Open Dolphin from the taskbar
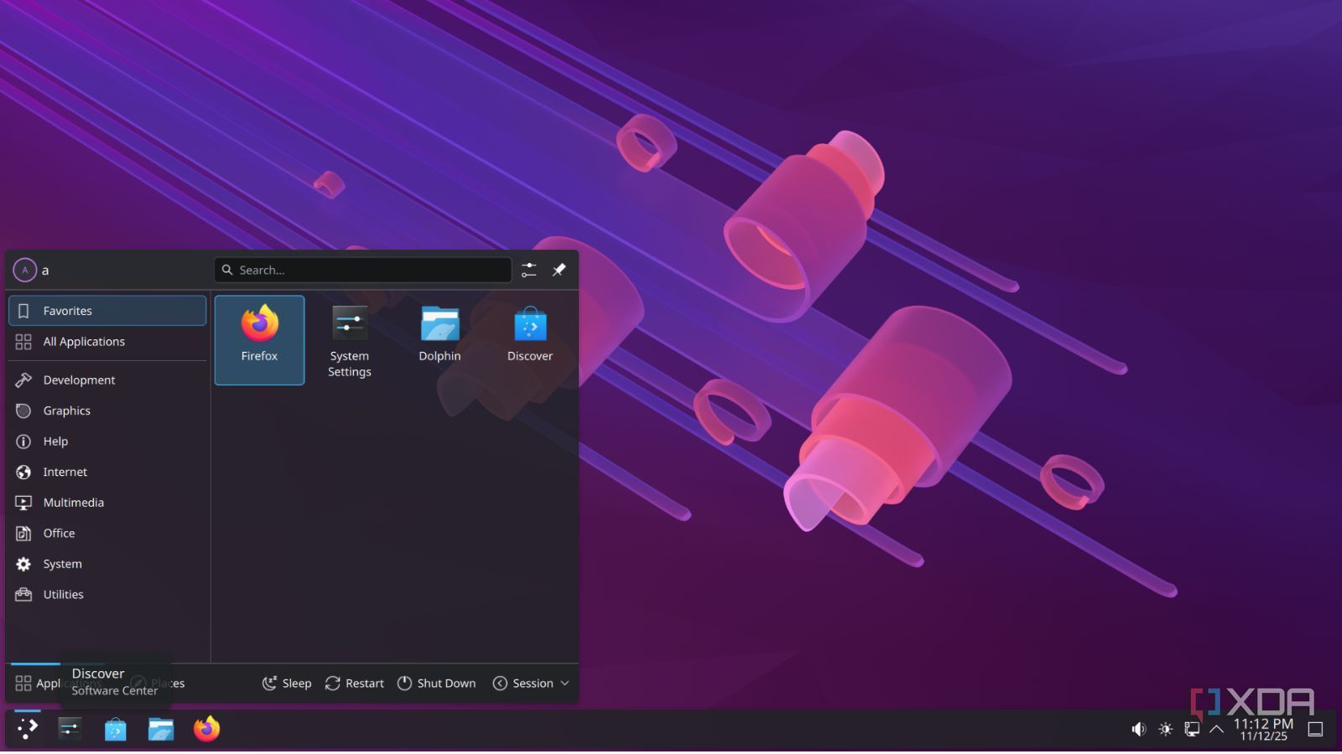1342x754 pixels. click(160, 729)
